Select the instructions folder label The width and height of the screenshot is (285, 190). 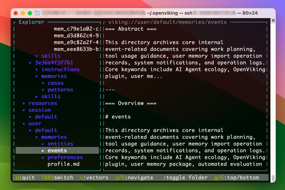[60, 69]
